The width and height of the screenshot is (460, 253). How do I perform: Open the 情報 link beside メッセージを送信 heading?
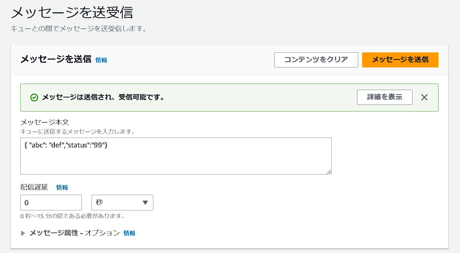point(101,60)
